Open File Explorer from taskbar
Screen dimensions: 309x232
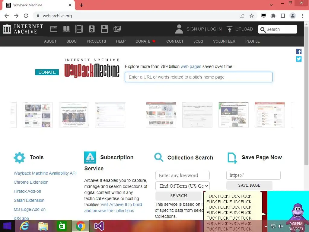tap(43, 226)
